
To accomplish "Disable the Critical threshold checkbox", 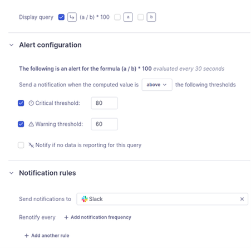I will tap(21, 103).
